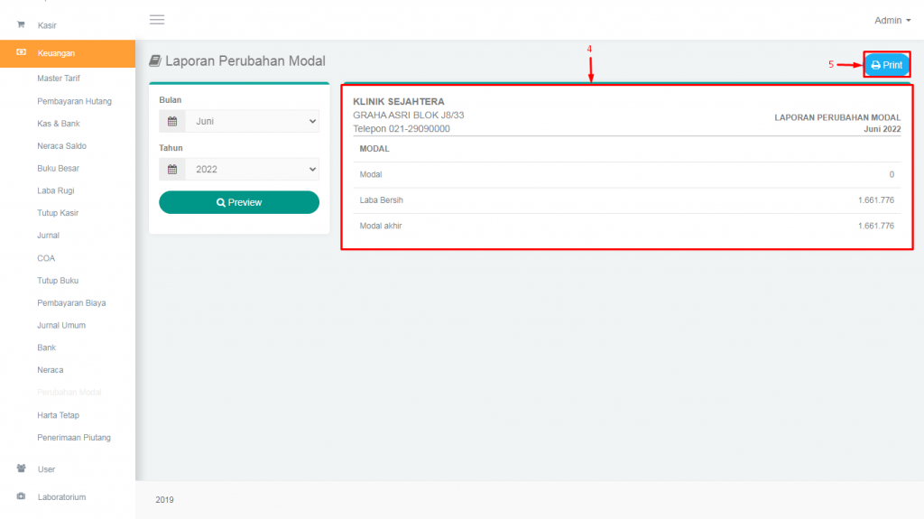Open the Neraca Saldo page
Screen dimensions: 924x519
(61, 146)
